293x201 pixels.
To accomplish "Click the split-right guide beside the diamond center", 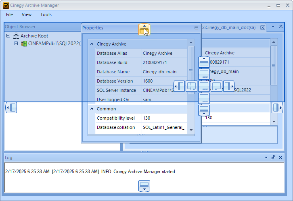I will (x=216, y=86).
